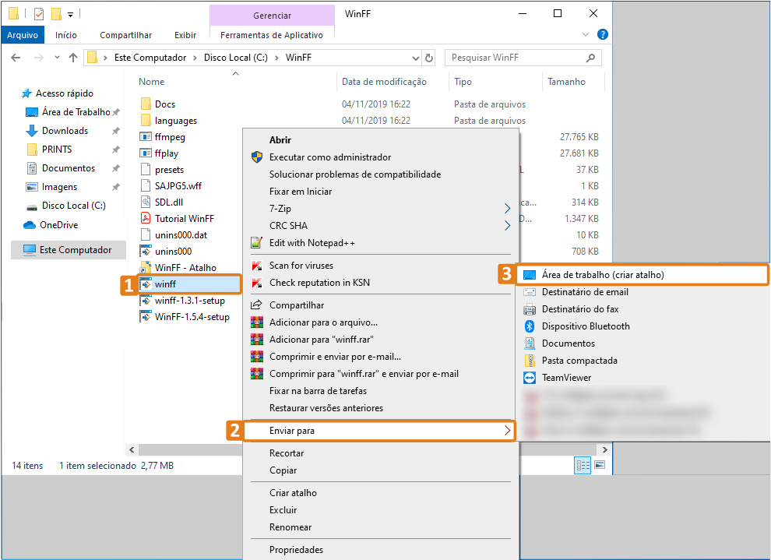Select the WinFF-1.5.4-setup file
Image resolution: width=771 pixels, height=560 pixels.
point(192,317)
